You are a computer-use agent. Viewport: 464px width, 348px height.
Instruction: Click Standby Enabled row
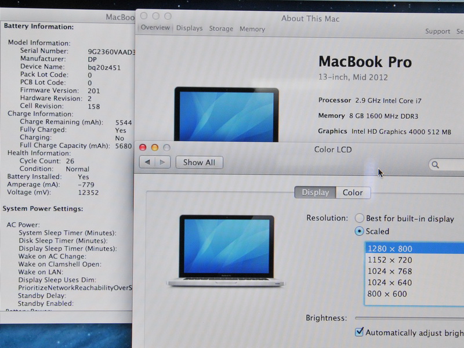(46, 303)
